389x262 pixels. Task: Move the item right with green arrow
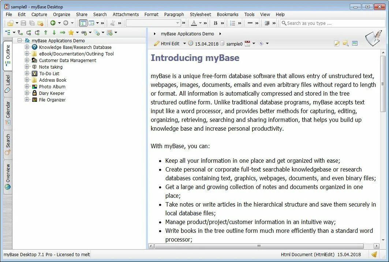63,32
